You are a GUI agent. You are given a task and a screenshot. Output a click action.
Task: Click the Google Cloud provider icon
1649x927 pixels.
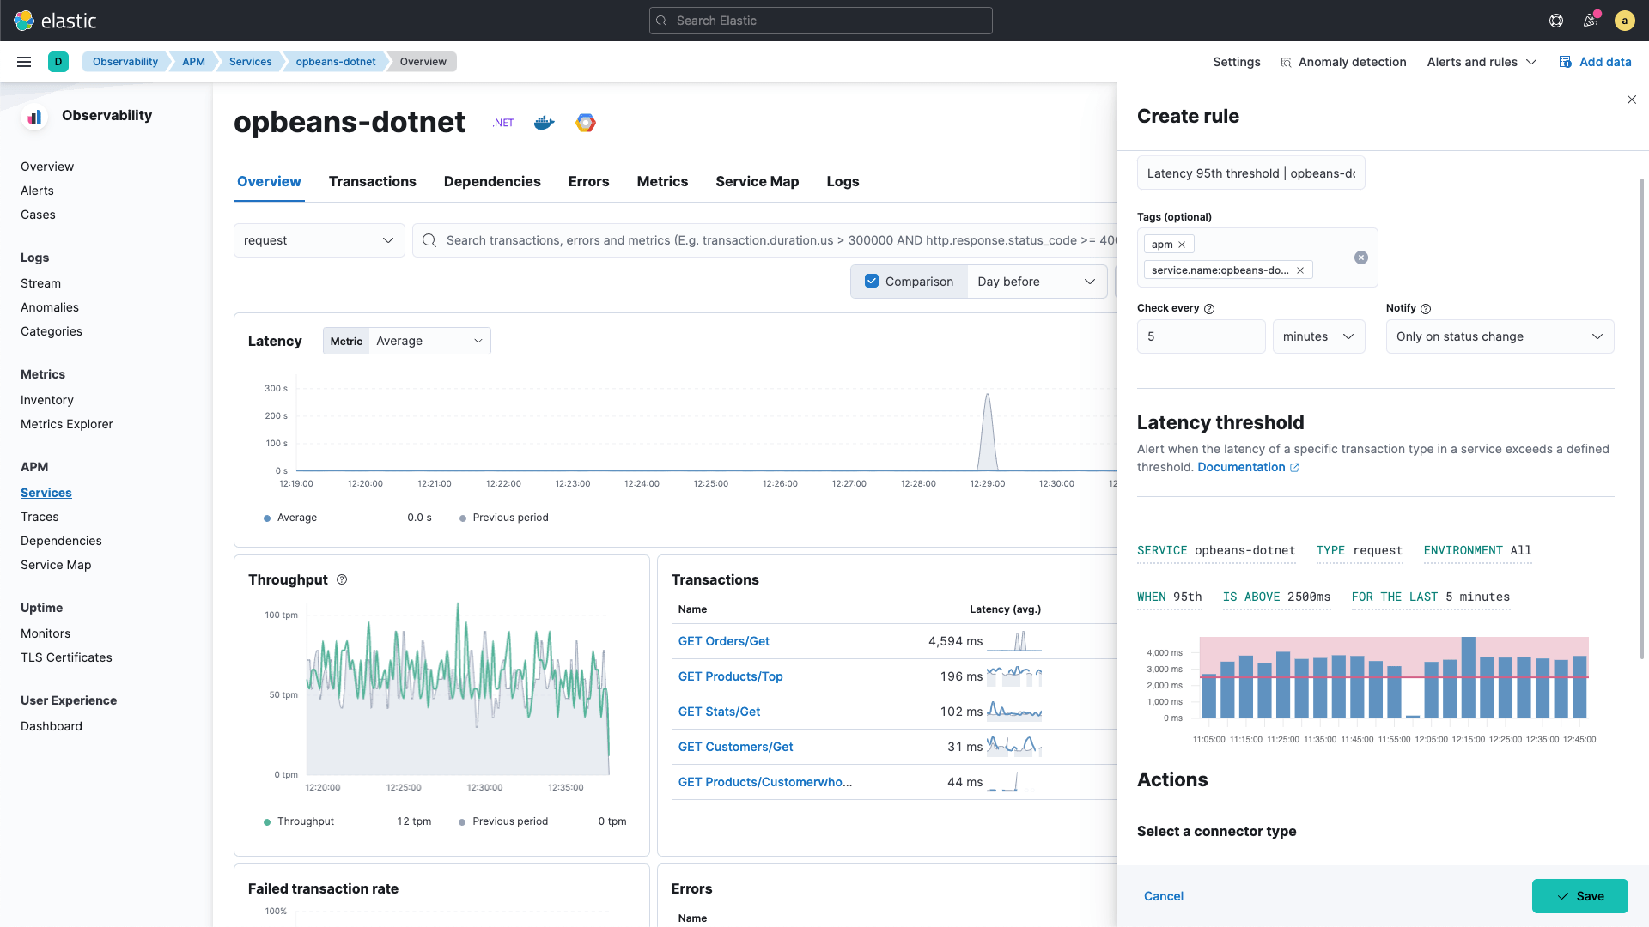[x=586, y=123]
